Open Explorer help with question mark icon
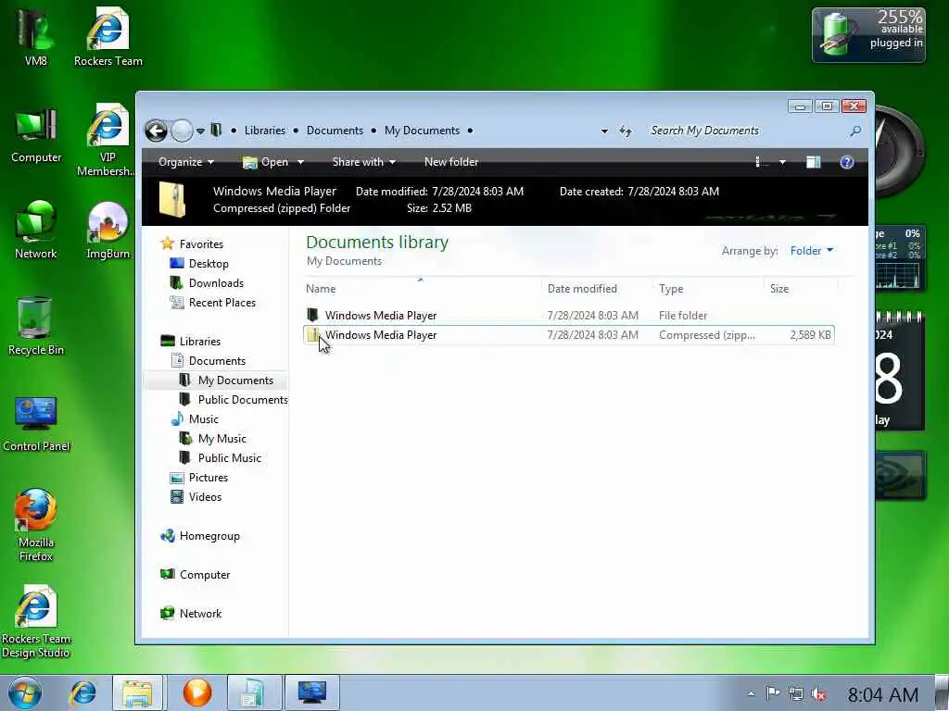The image size is (949, 711). tap(847, 162)
